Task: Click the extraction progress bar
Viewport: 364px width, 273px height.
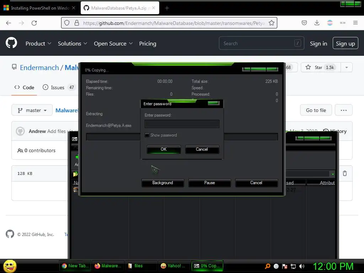Action: [x=182, y=137]
